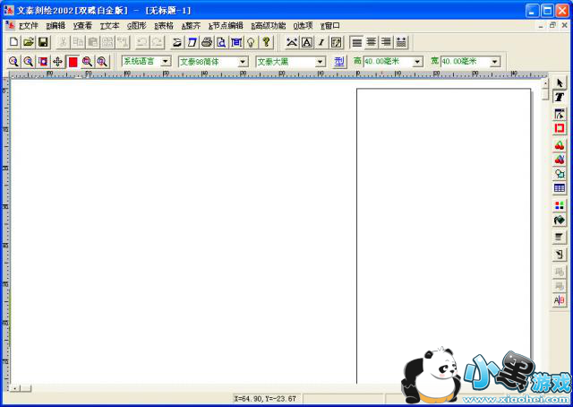Click the paint bucket fill icon
Image resolution: width=573 pixels, height=407 pixels.
pyautogui.click(x=559, y=220)
